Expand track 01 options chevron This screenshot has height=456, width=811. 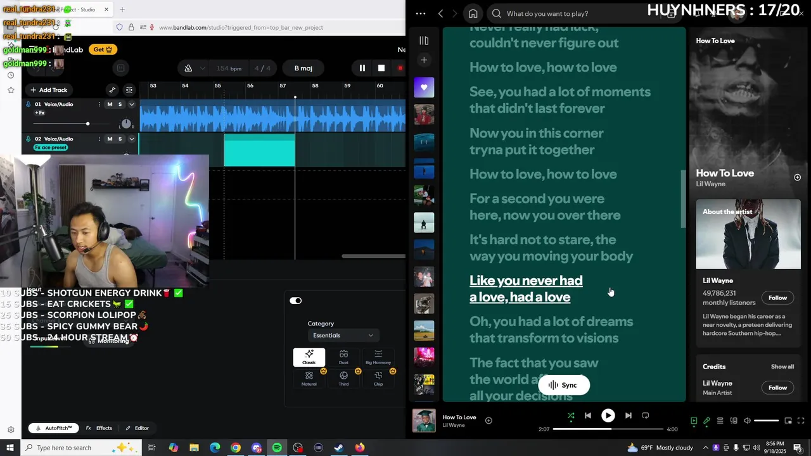(x=132, y=104)
